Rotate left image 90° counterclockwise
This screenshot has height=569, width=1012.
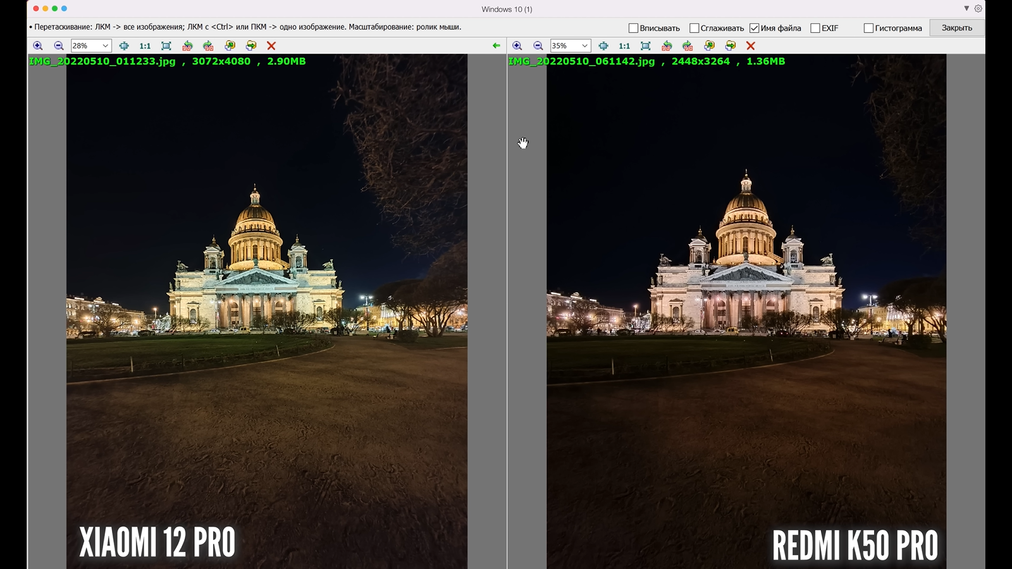187,46
